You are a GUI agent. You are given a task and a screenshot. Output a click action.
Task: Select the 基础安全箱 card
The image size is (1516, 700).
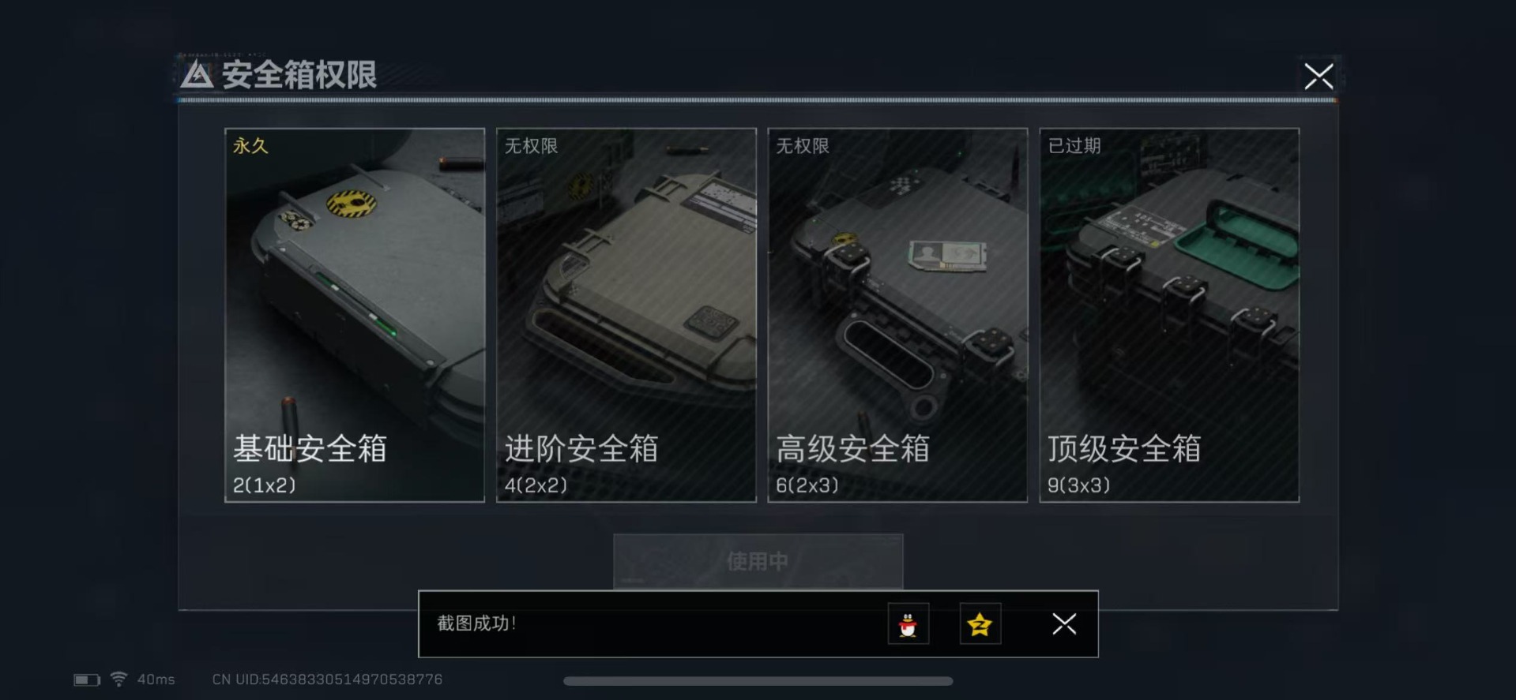[x=355, y=315]
